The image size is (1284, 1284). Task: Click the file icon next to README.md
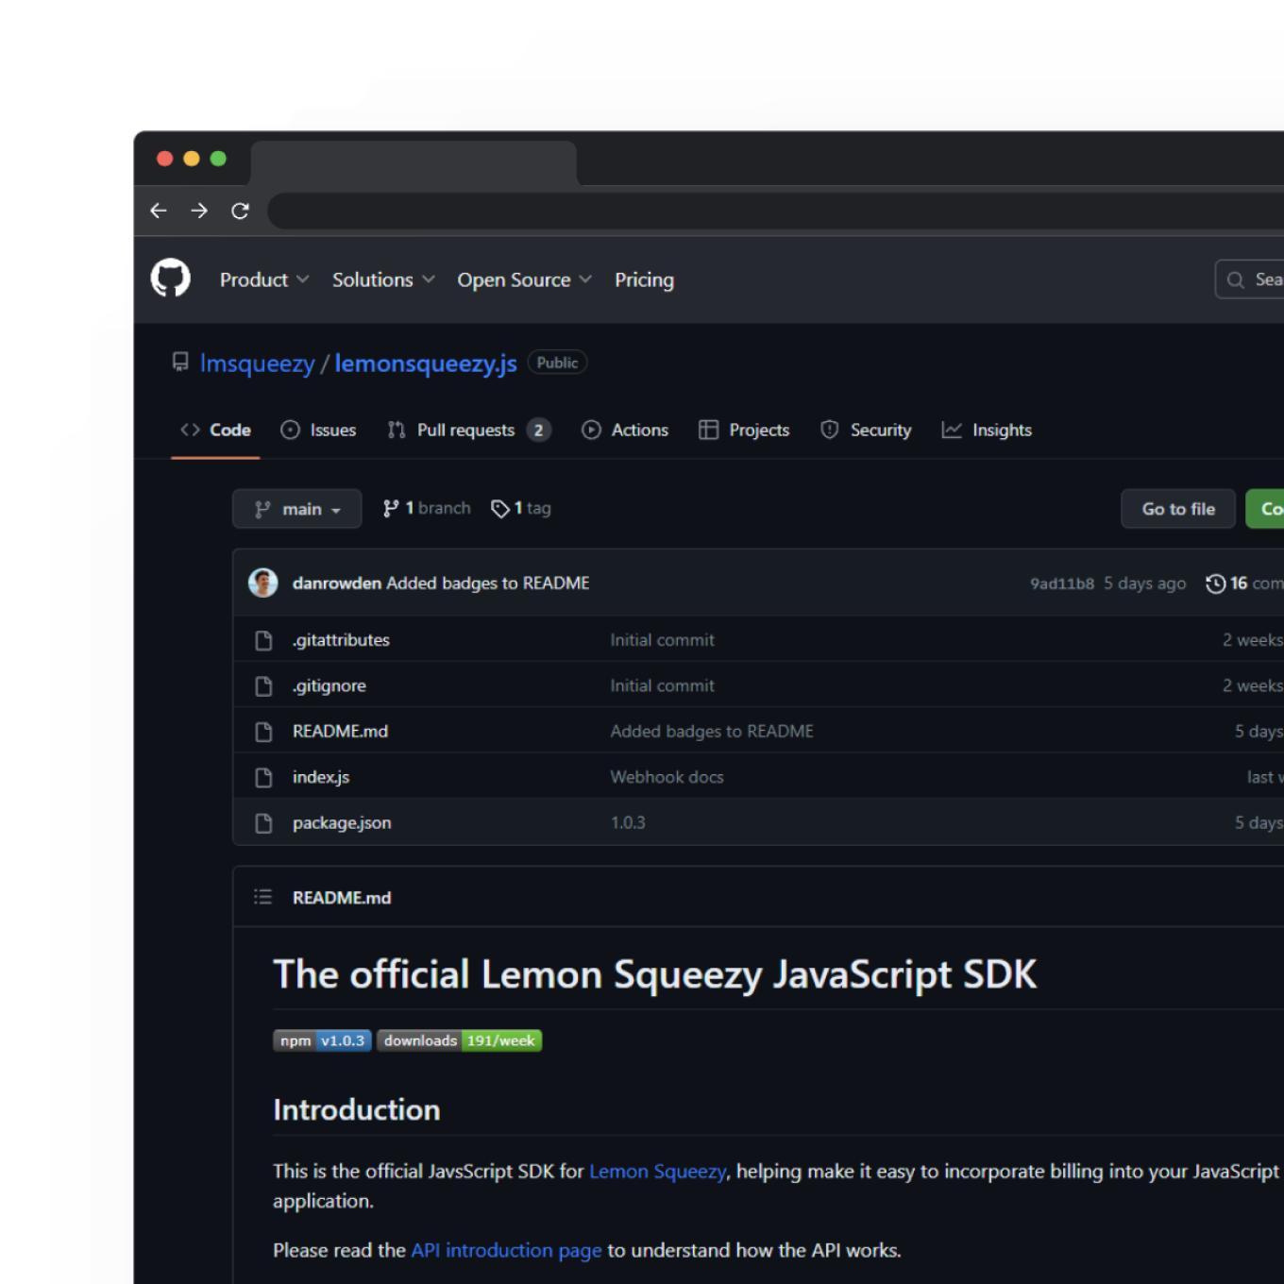click(x=263, y=731)
